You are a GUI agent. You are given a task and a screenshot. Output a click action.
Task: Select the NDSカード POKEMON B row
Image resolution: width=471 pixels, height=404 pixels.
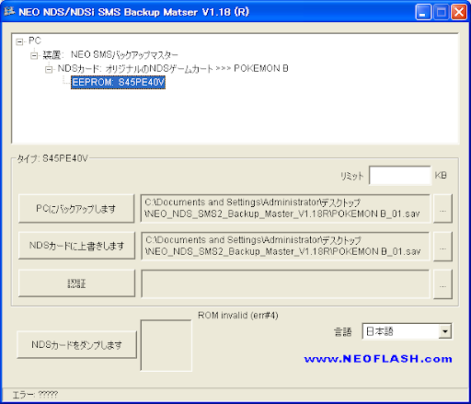pyautogui.click(x=173, y=68)
